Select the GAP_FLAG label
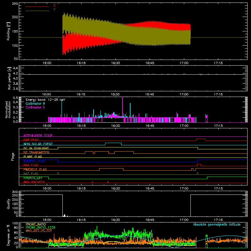251x251 pixels. tap(31, 140)
